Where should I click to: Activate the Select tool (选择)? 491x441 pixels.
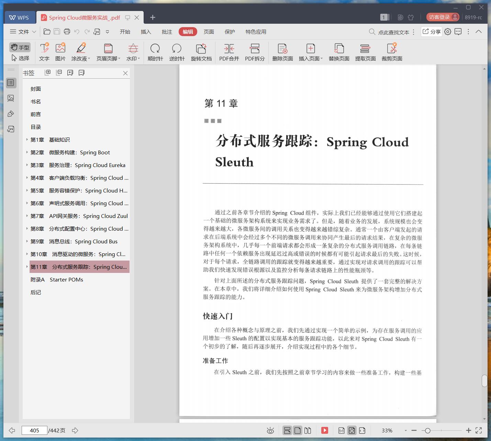coord(20,58)
